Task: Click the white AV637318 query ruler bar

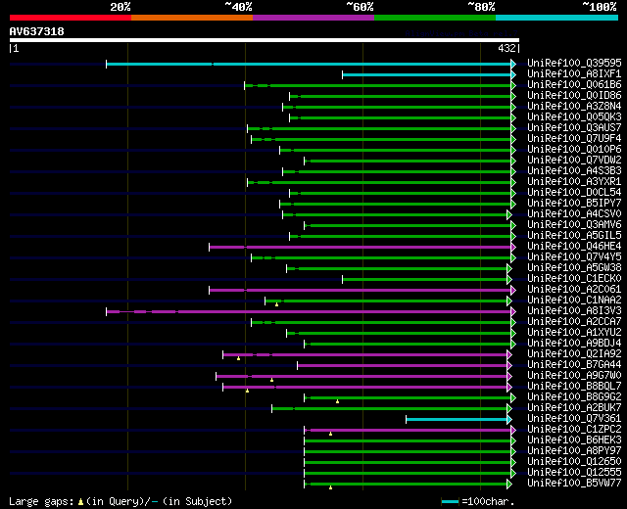Action: tap(265, 40)
